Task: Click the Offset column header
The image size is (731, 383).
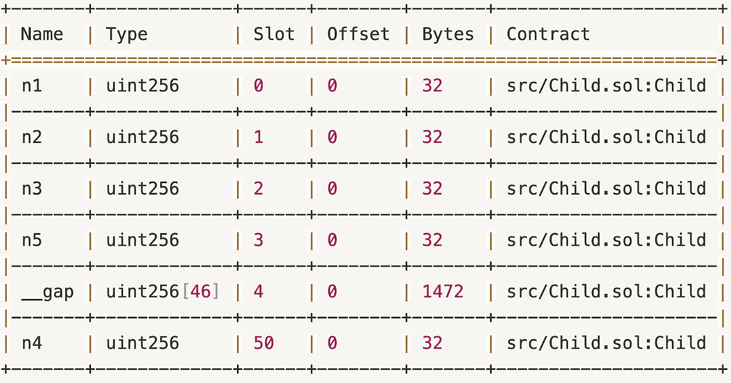Action: pyautogui.click(x=358, y=34)
